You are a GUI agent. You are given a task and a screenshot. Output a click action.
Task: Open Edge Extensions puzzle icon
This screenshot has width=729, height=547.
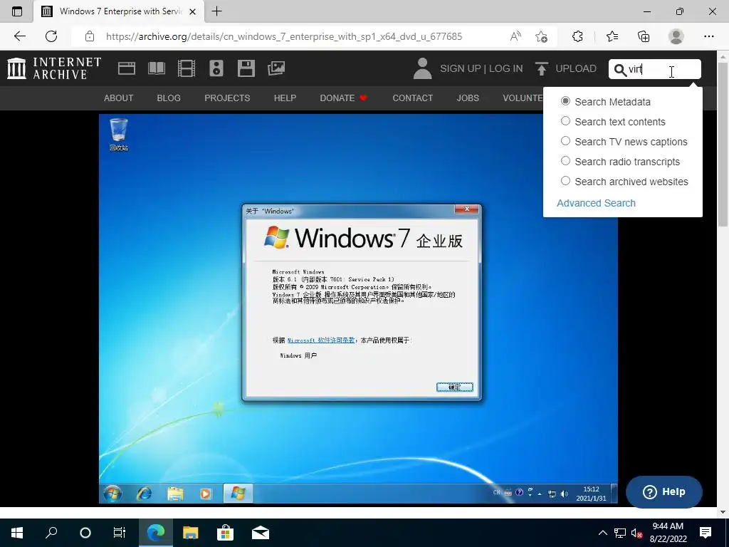(577, 36)
